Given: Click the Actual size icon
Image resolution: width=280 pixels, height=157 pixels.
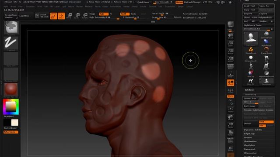Looking at the screenshot, I should (231, 51).
